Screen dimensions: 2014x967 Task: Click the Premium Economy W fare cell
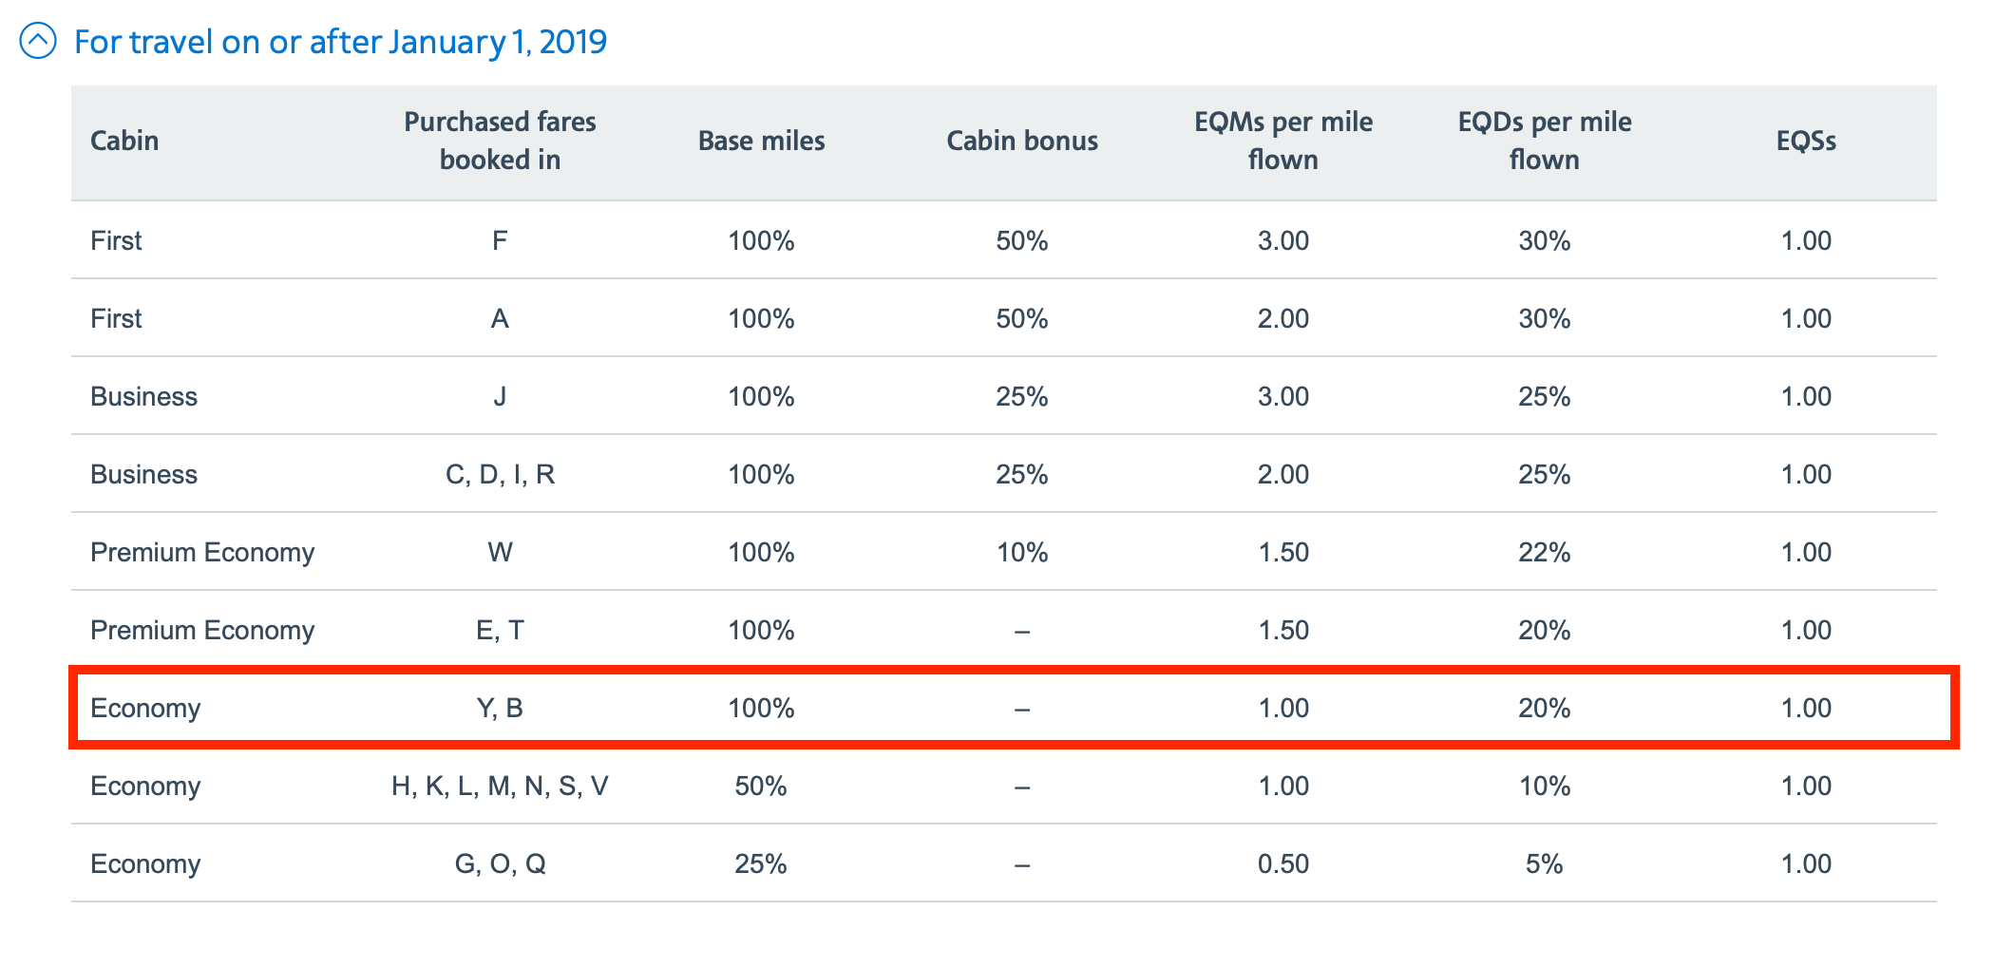point(500,552)
